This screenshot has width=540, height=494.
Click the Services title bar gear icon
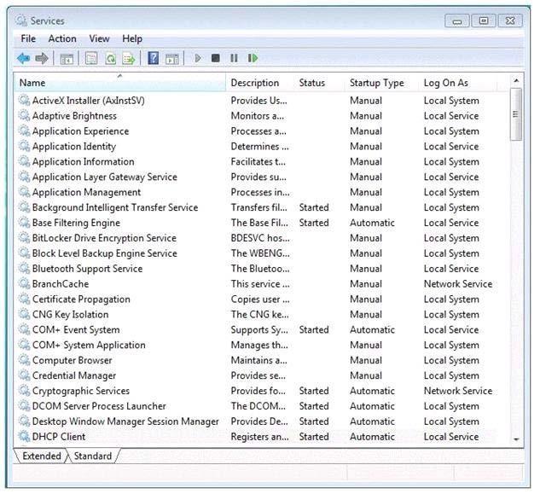pyautogui.click(x=21, y=20)
